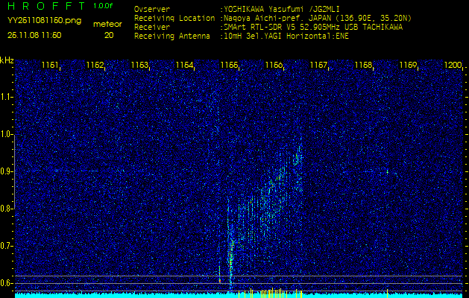Image resolution: width=469 pixels, height=298 pixels.
Task: Select the 0.7 kHz frequency axis label
Action: coord(6,246)
